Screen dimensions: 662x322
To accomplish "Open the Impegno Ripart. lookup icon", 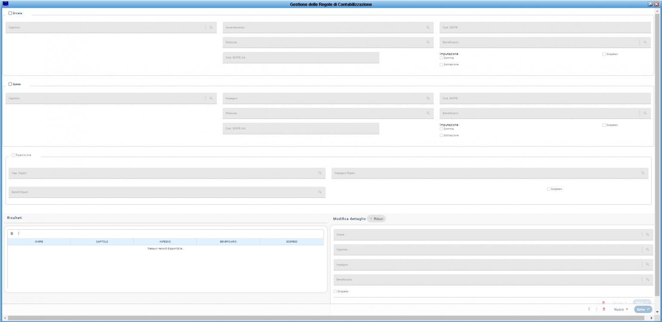I will 643,173.
